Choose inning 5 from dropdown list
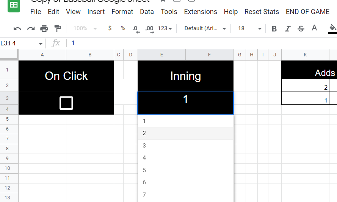 click(x=186, y=170)
